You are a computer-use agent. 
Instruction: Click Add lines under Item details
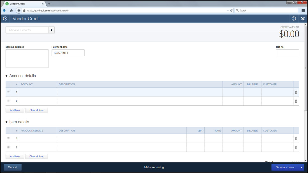(15, 156)
